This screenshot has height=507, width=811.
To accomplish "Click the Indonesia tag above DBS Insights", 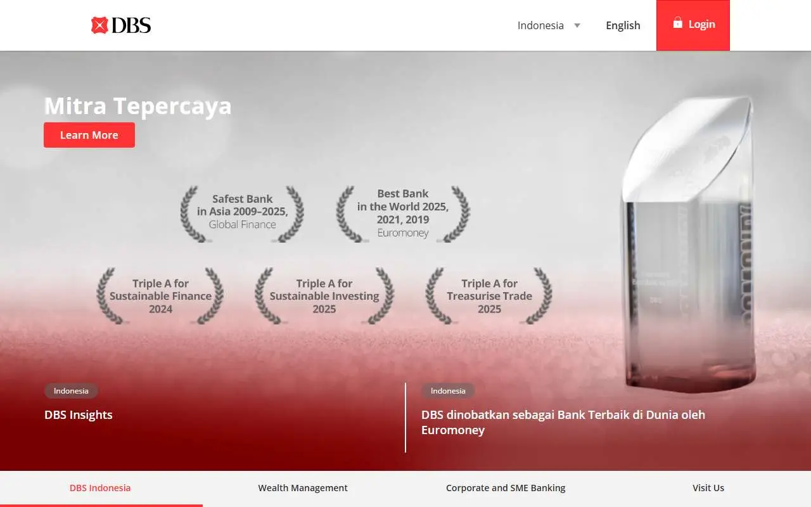I will click(x=71, y=391).
